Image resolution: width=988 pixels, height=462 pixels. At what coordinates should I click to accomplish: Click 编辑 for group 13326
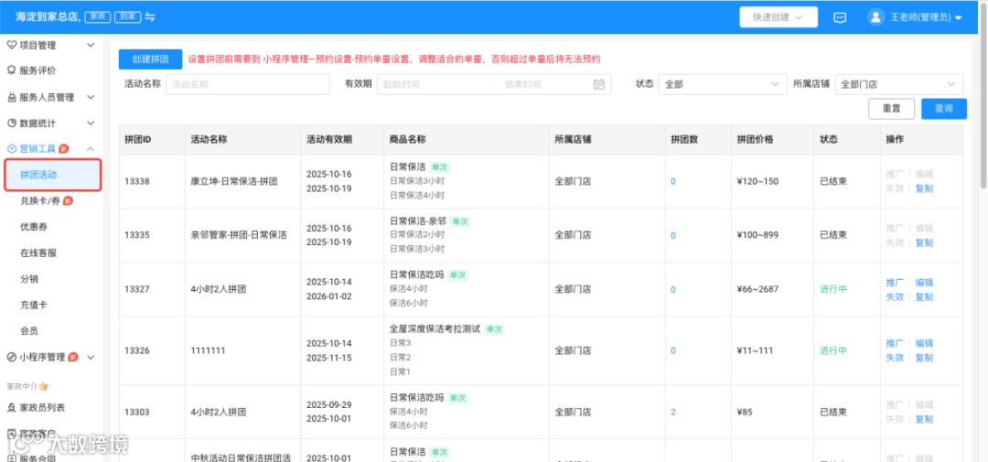click(x=924, y=343)
